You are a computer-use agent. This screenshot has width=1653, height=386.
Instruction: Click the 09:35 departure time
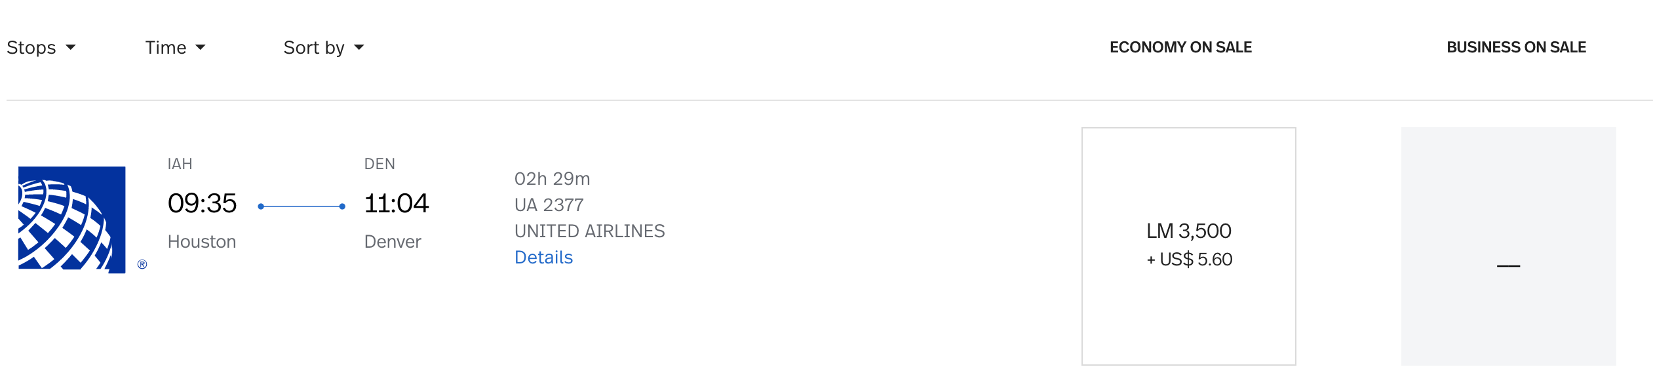coord(202,203)
